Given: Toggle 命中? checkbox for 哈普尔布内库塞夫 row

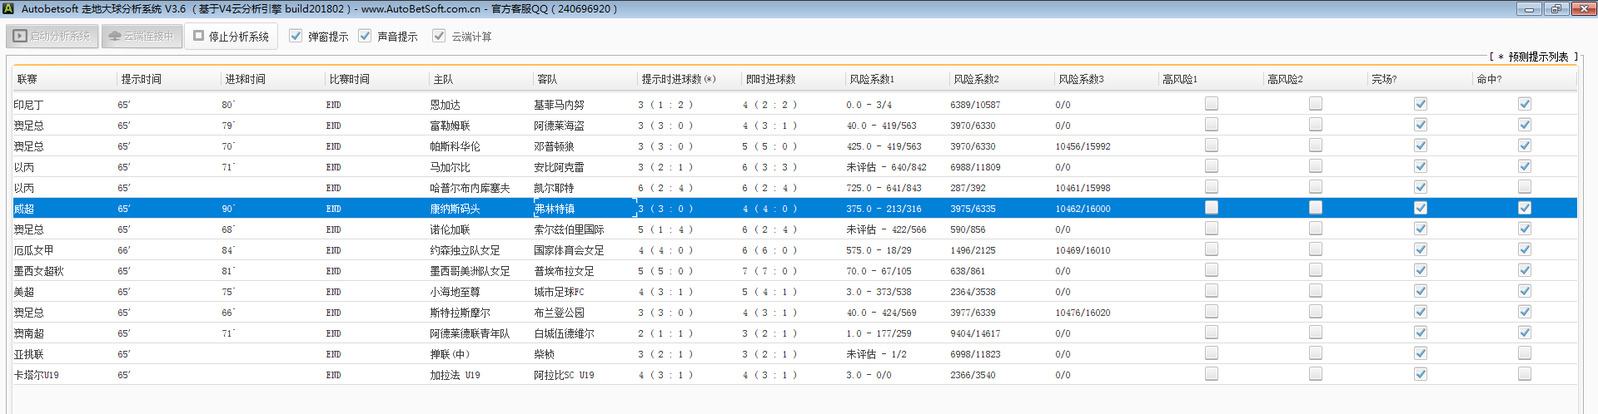Looking at the screenshot, I should tap(1524, 187).
